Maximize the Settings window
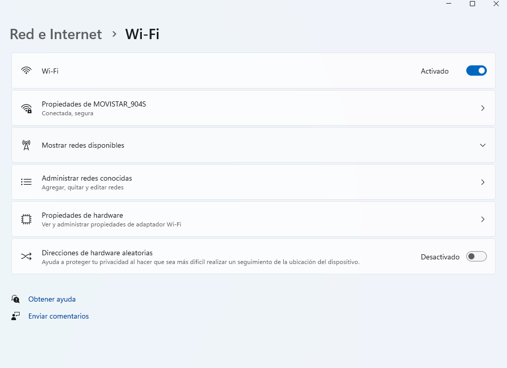The image size is (507, 368). (472, 4)
